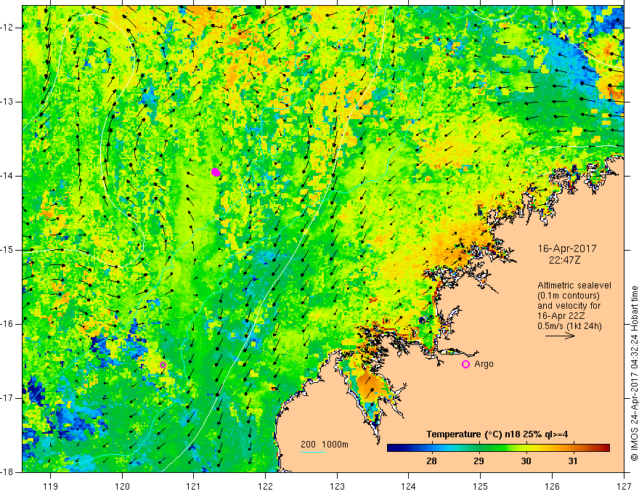
Task: Click the 'and velocity for' caption line
Action: pos(569,306)
